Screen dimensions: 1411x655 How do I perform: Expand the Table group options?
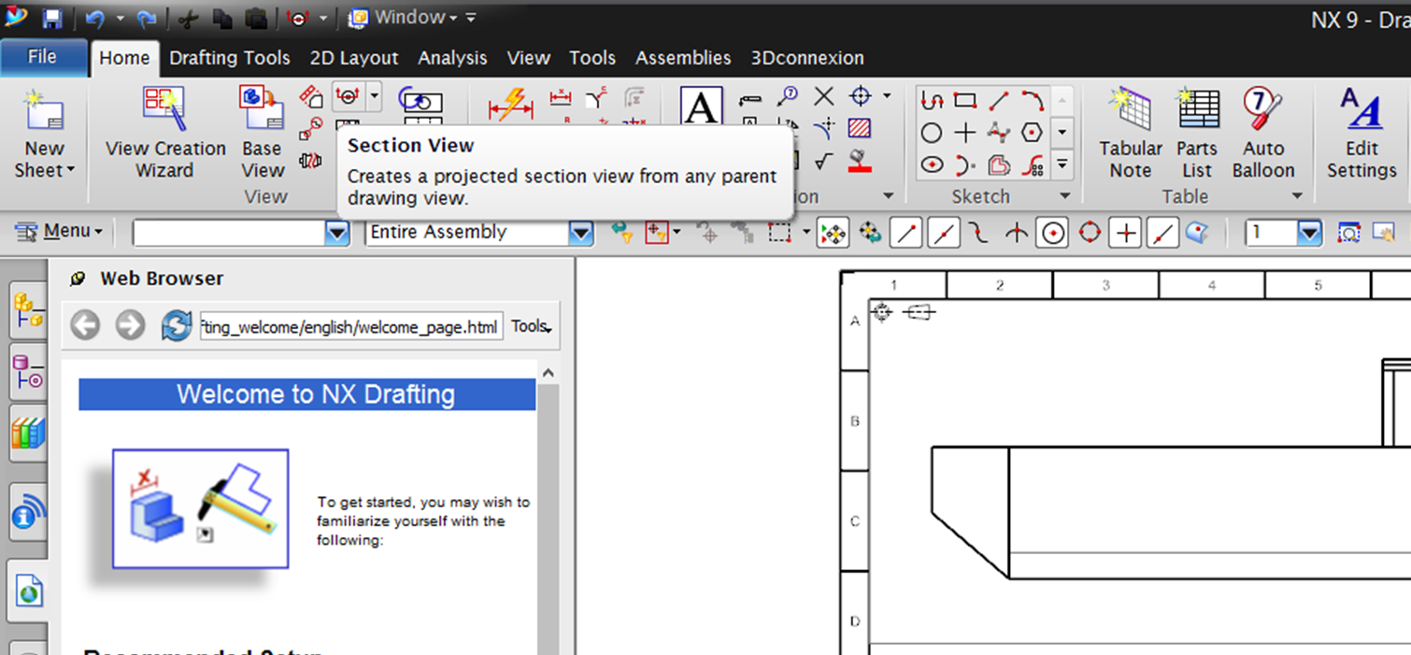tap(1297, 196)
